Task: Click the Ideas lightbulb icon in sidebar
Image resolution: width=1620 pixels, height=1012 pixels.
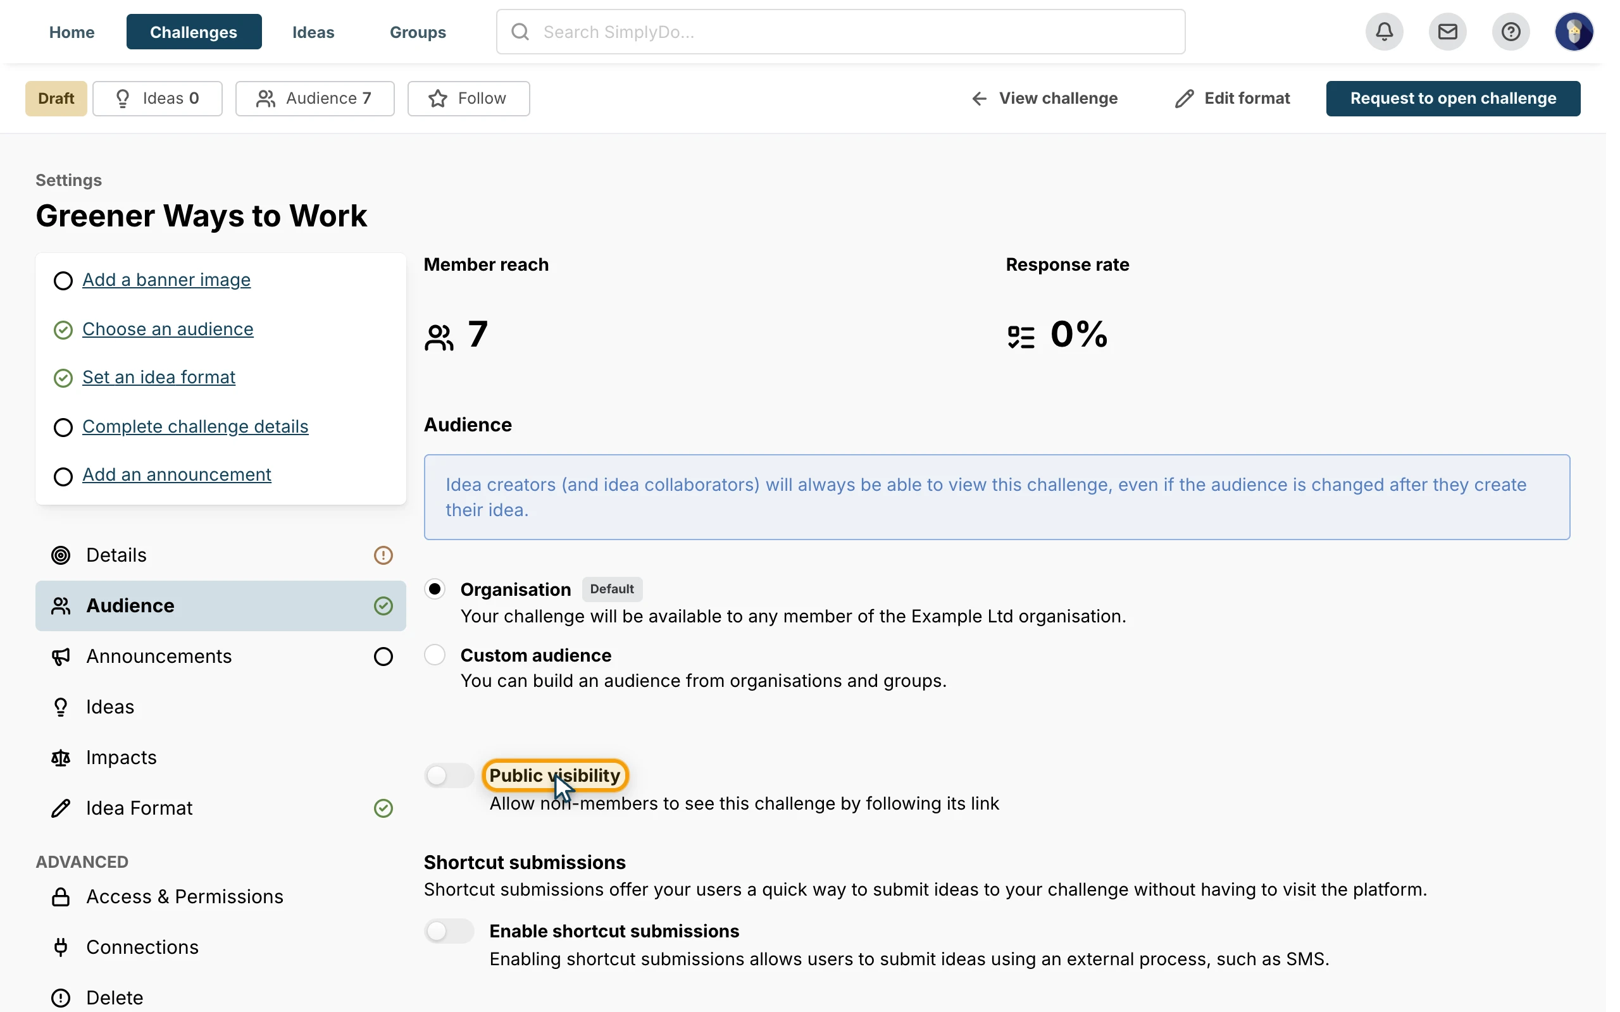Action: pos(61,707)
